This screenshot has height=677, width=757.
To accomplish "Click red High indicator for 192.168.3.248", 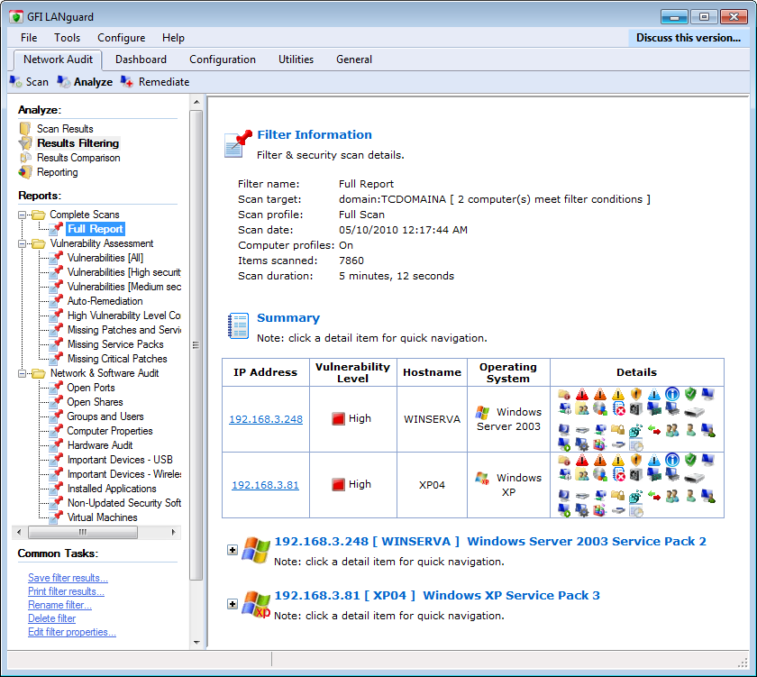I will (339, 418).
